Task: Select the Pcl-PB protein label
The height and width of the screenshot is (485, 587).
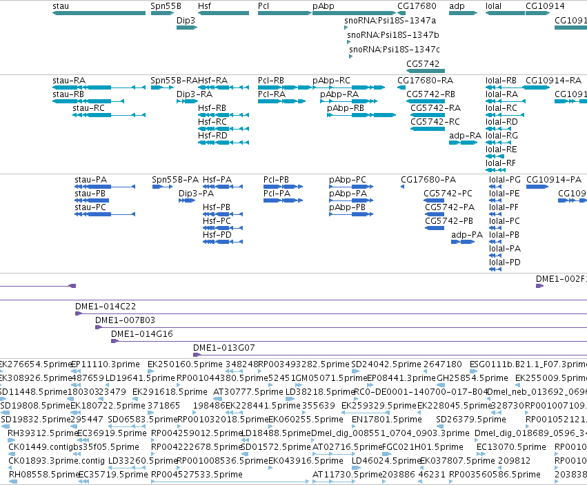Action: click(277, 180)
